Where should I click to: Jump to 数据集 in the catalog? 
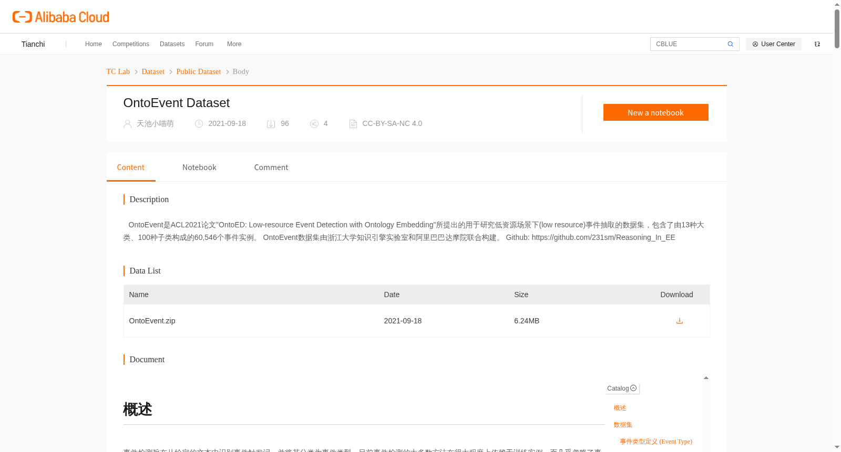tap(623, 425)
